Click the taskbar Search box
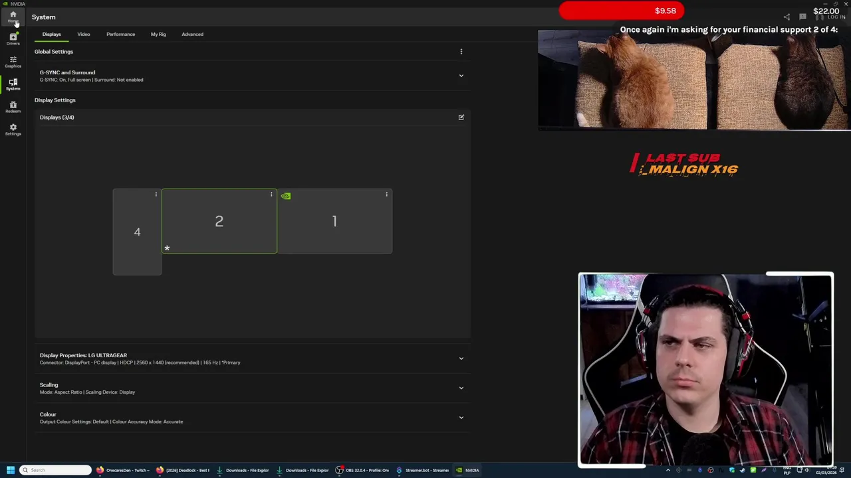The image size is (851, 478). (55, 470)
